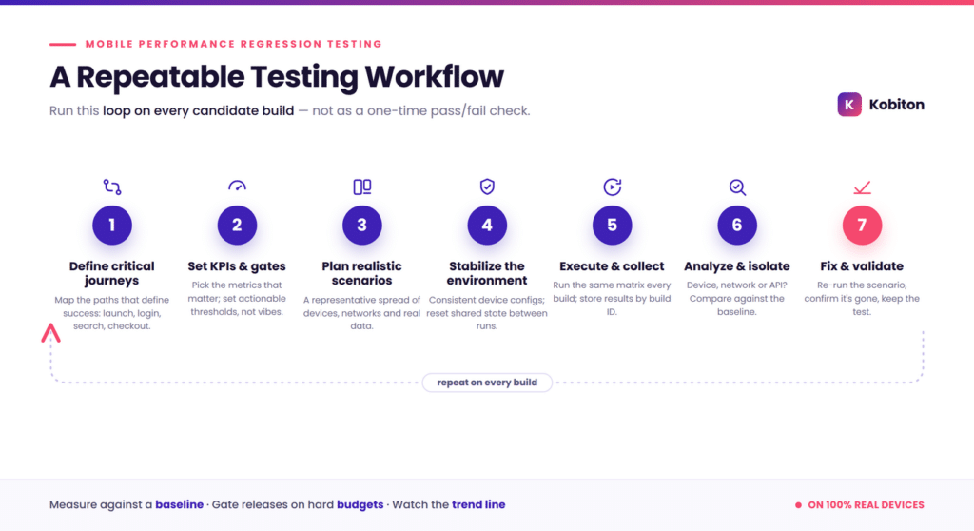974x531 pixels.
Task: Click the 'Plan realistic scenarios' heading
Action: point(361,273)
